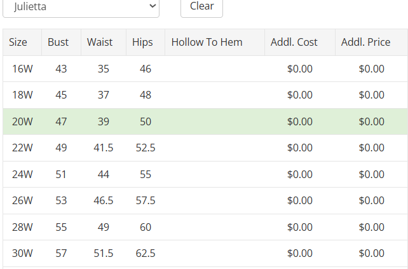This screenshot has height=269, width=408.
Task: Click the Waist column header
Action: tap(100, 43)
